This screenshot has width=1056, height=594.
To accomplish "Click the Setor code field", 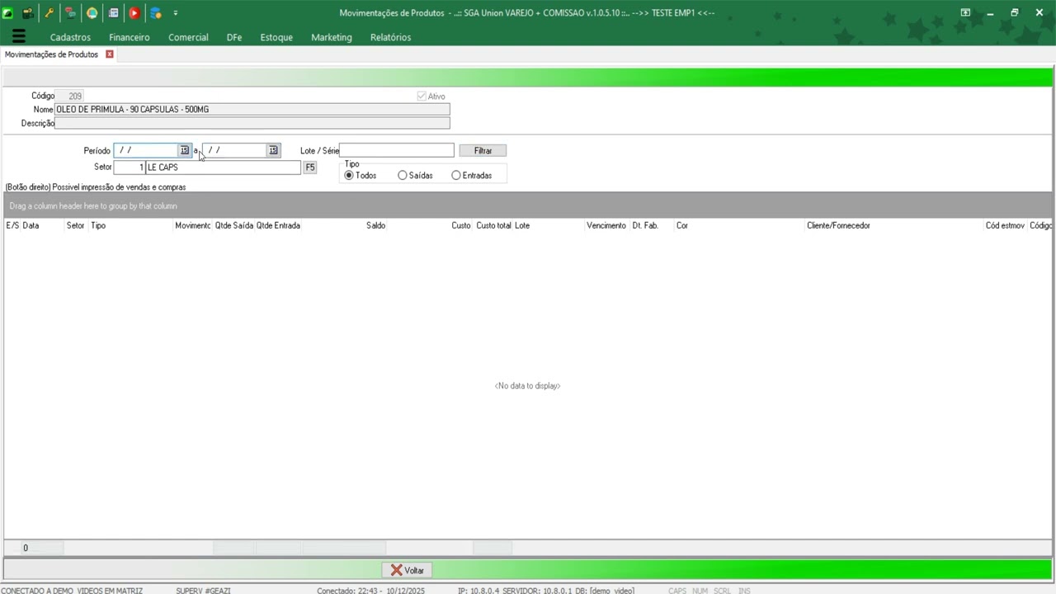I will (x=130, y=167).
